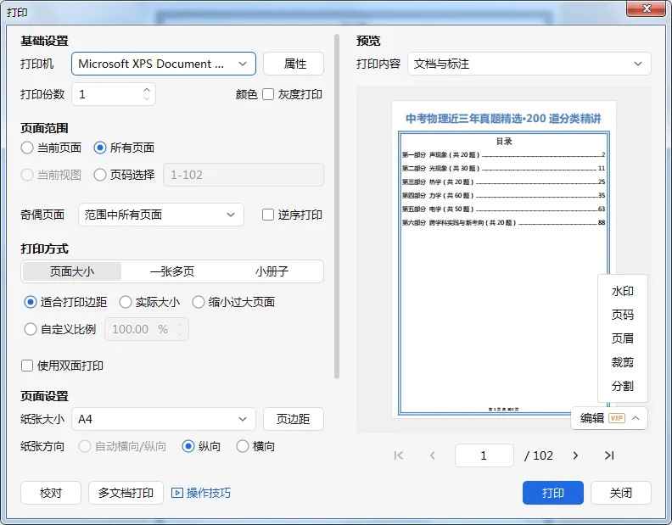Open 多文档打印 multi-document printing
This screenshot has width=672, height=525.
tap(126, 493)
